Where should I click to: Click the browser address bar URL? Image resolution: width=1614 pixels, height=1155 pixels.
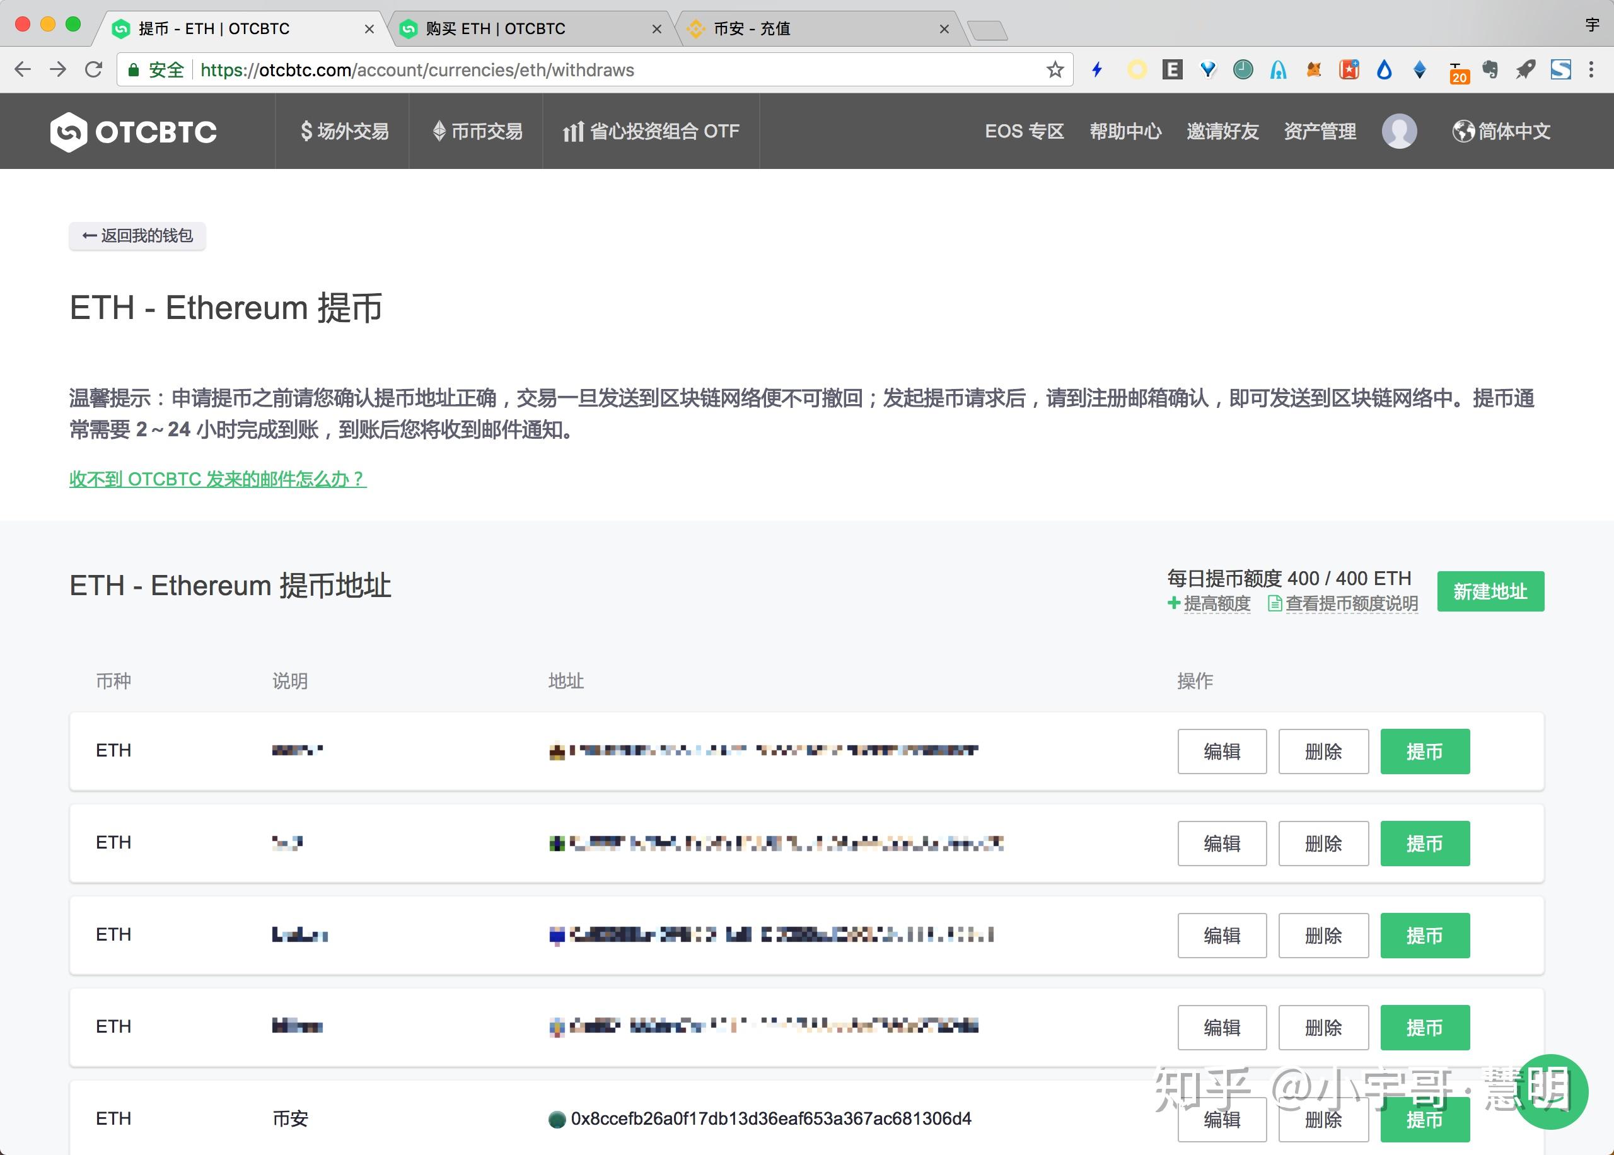(417, 70)
